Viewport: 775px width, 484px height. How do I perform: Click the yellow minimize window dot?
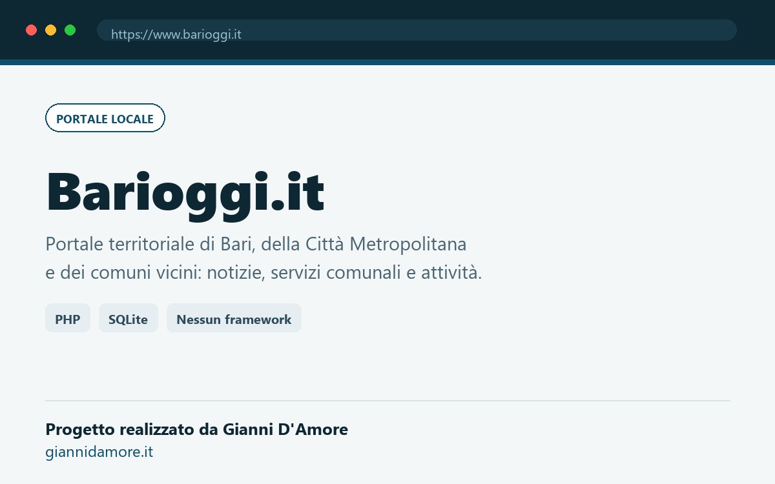coord(50,30)
